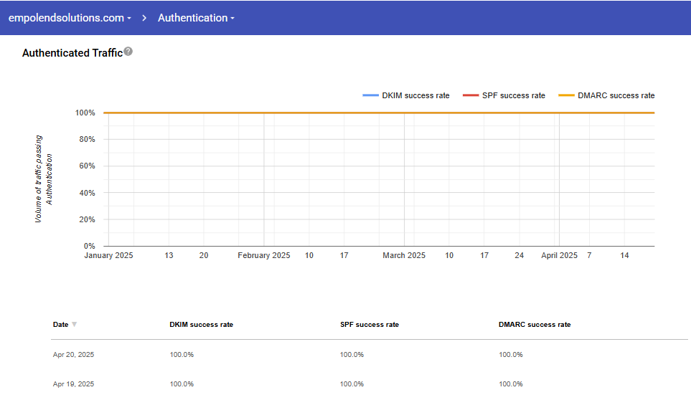Click the March 2025 axis label
The width and height of the screenshot is (691, 400).
pyautogui.click(x=403, y=256)
